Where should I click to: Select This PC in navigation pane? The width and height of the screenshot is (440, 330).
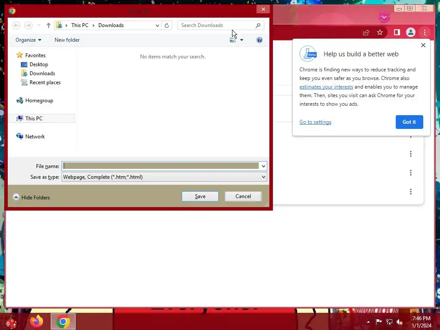(42, 119)
